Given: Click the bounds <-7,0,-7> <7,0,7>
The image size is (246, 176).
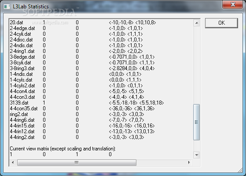Looking at the screenshot, I should click(126, 120).
